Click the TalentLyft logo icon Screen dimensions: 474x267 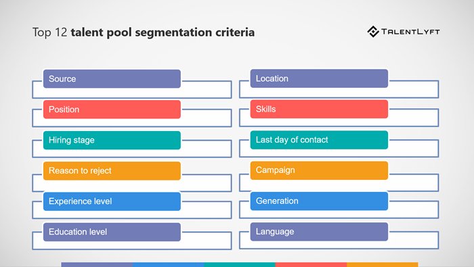[x=373, y=32]
